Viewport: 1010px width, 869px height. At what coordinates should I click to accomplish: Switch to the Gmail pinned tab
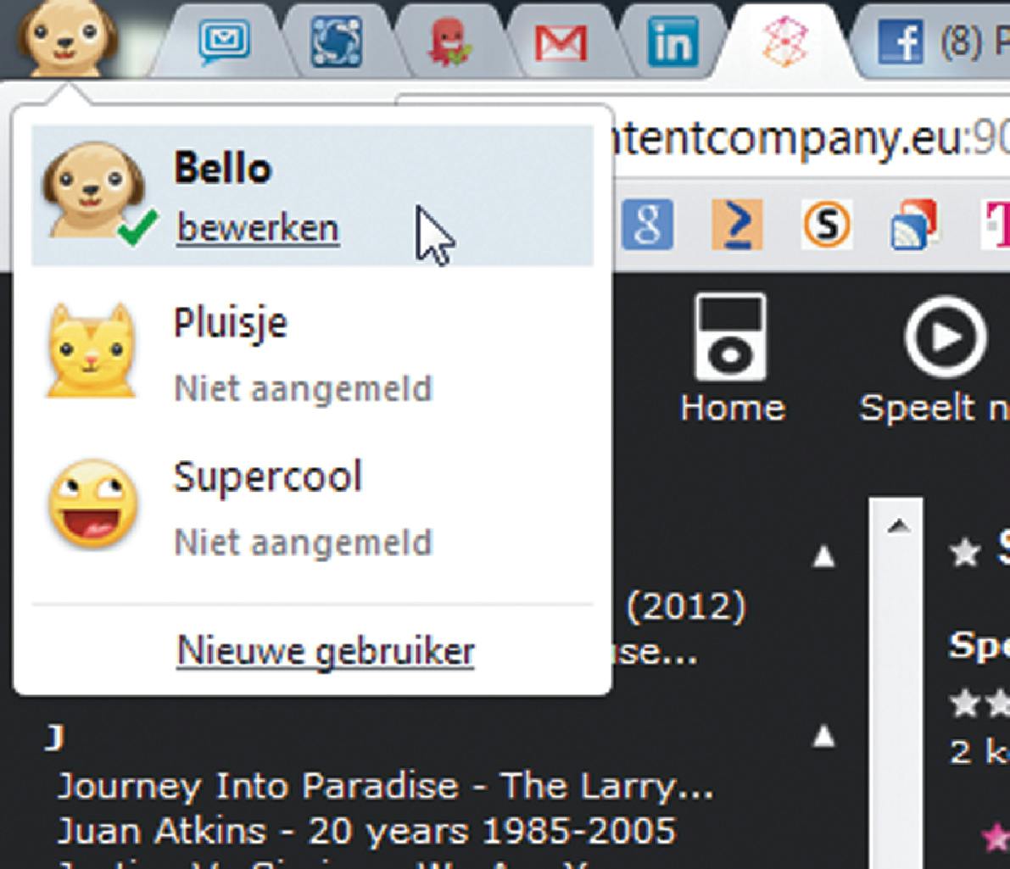[x=561, y=42]
